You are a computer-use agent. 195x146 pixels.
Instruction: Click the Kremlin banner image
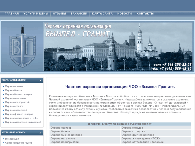118,47
